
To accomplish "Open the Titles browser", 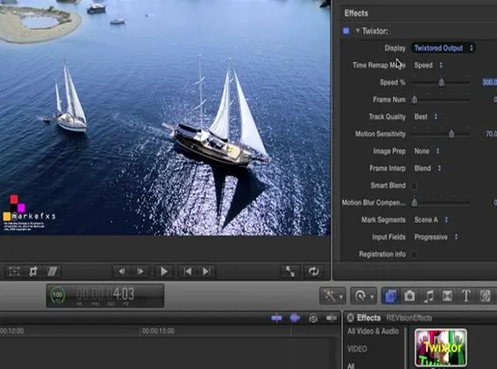I will [x=466, y=296].
